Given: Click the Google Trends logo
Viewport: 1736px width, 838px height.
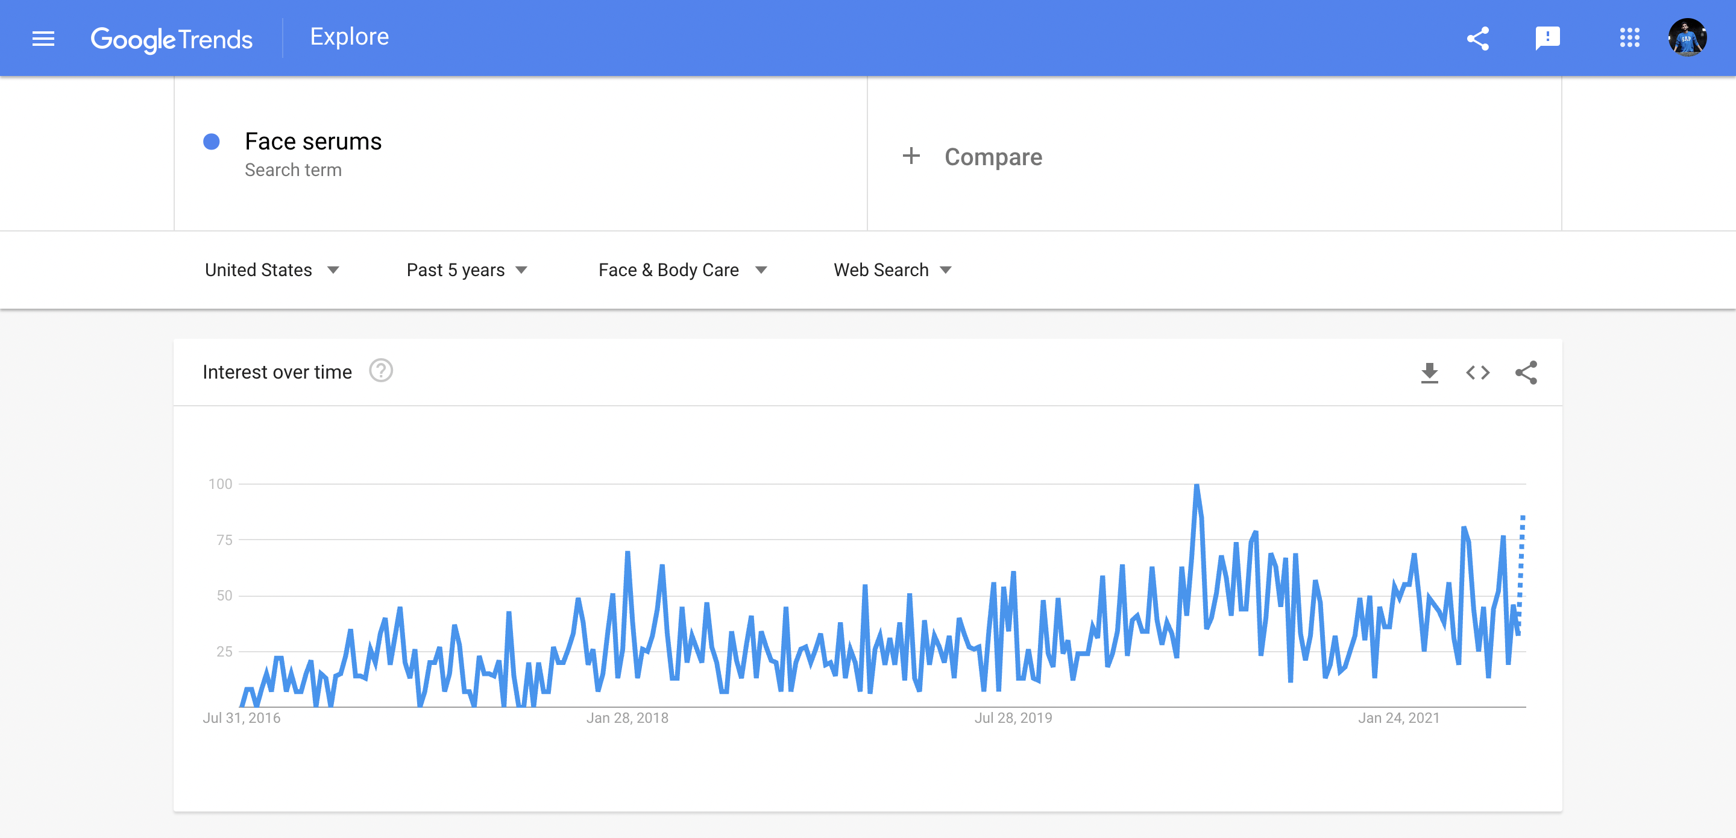Looking at the screenshot, I should click(171, 39).
